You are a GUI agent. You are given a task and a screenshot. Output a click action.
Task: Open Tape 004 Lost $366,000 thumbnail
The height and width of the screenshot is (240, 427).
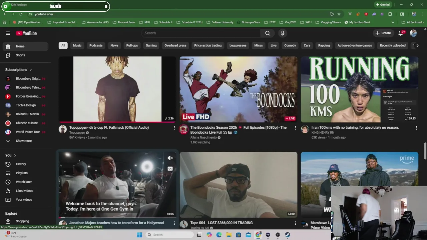pos(238,185)
